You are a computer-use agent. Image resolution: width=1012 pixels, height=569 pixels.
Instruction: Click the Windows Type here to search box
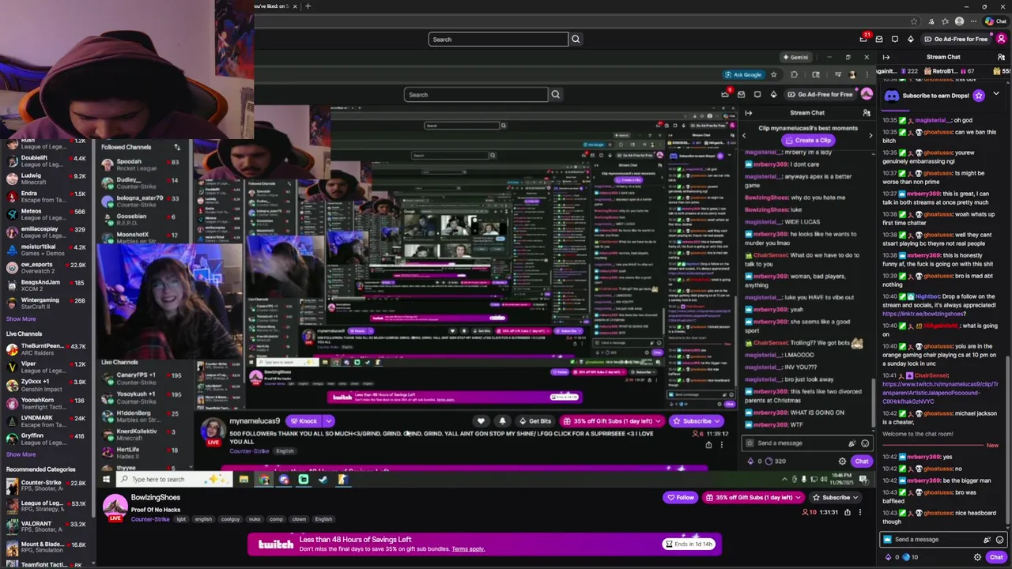coord(172,480)
